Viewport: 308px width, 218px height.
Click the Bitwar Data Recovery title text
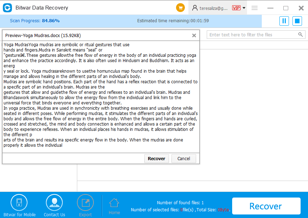42,8
